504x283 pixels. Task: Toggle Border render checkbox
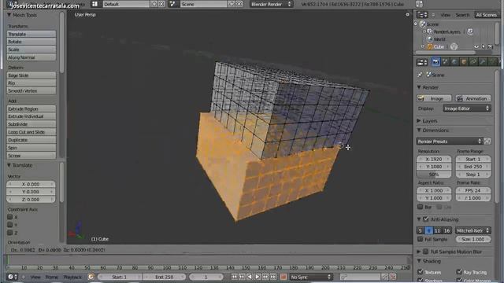point(420,207)
